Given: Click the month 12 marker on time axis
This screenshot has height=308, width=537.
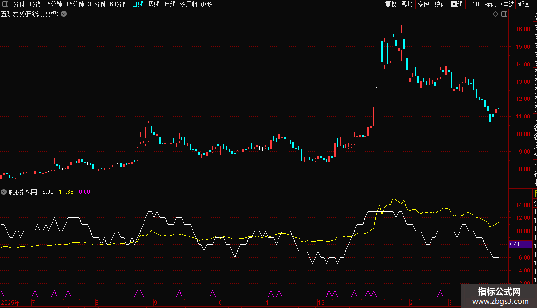Looking at the screenshot, I should 321,303.
